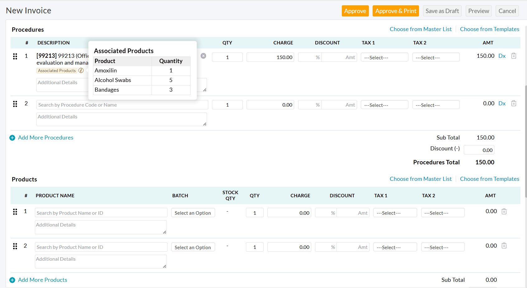Click the Approve & Print button
527x288 pixels.
click(x=396, y=11)
